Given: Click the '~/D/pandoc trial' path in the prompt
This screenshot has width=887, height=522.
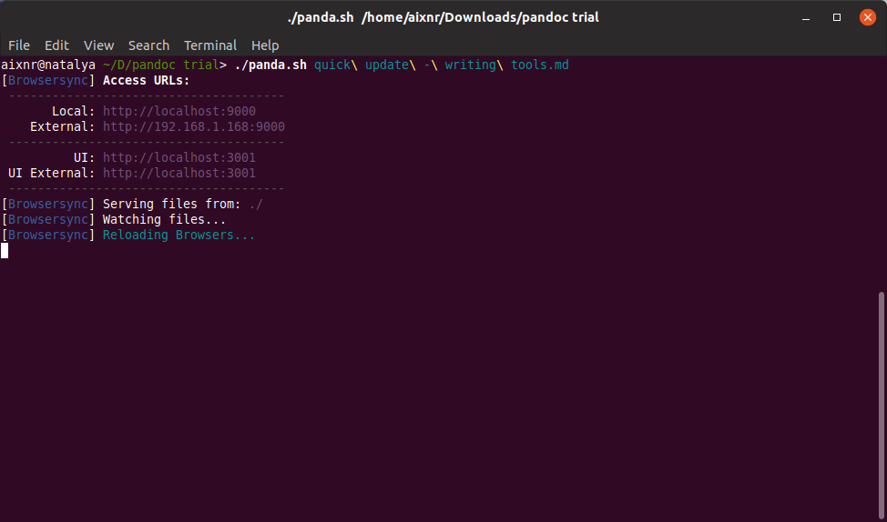Looking at the screenshot, I should point(160,65).
